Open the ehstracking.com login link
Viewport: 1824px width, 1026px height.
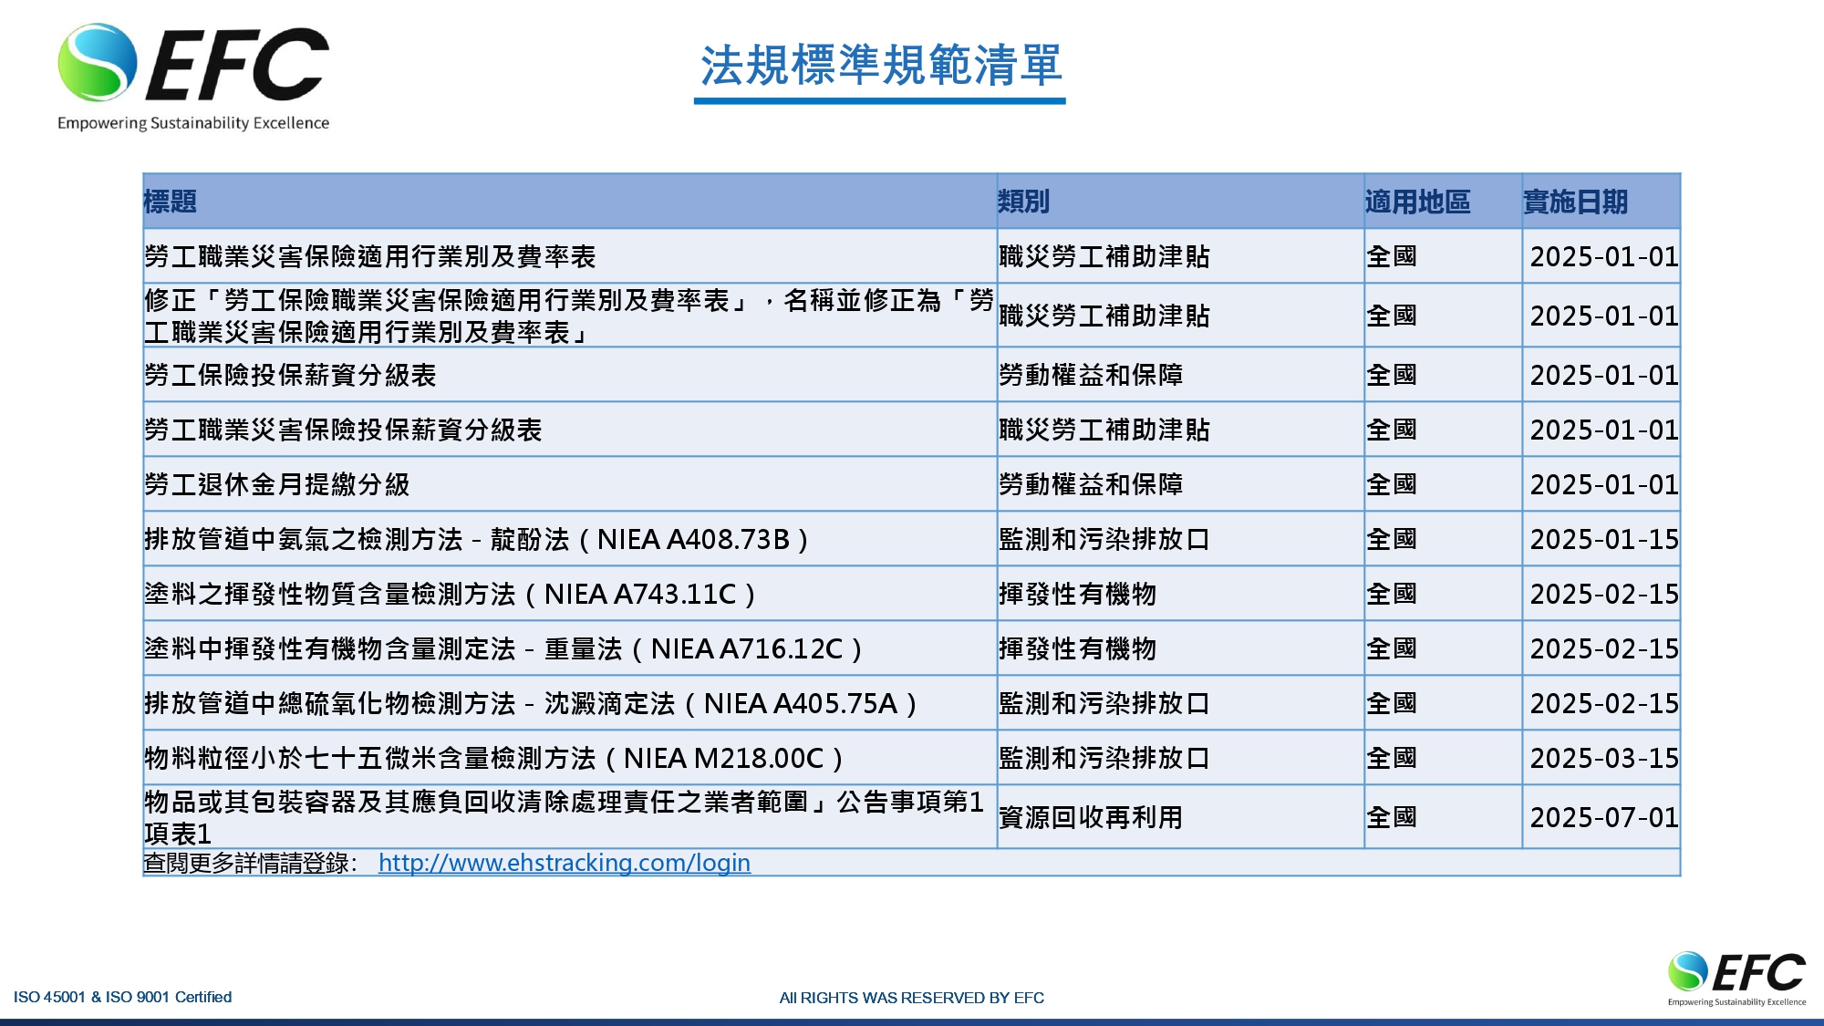pos(564,863)
